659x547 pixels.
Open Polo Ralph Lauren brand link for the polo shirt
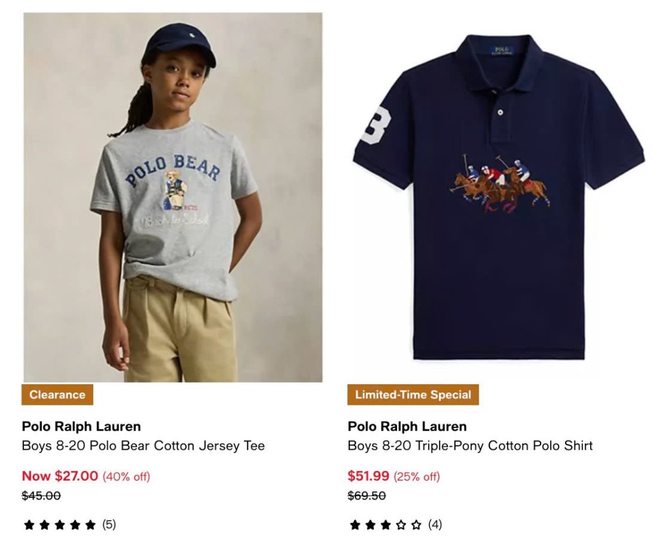407,426
